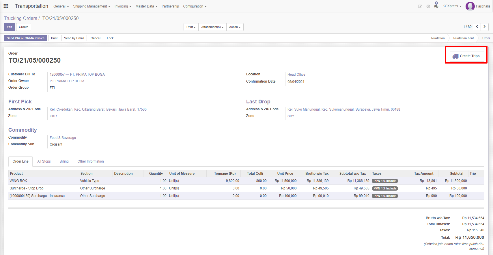Viewport: 493px width, 255px height.
Task: Click the Create button
Action: point(24,27)
